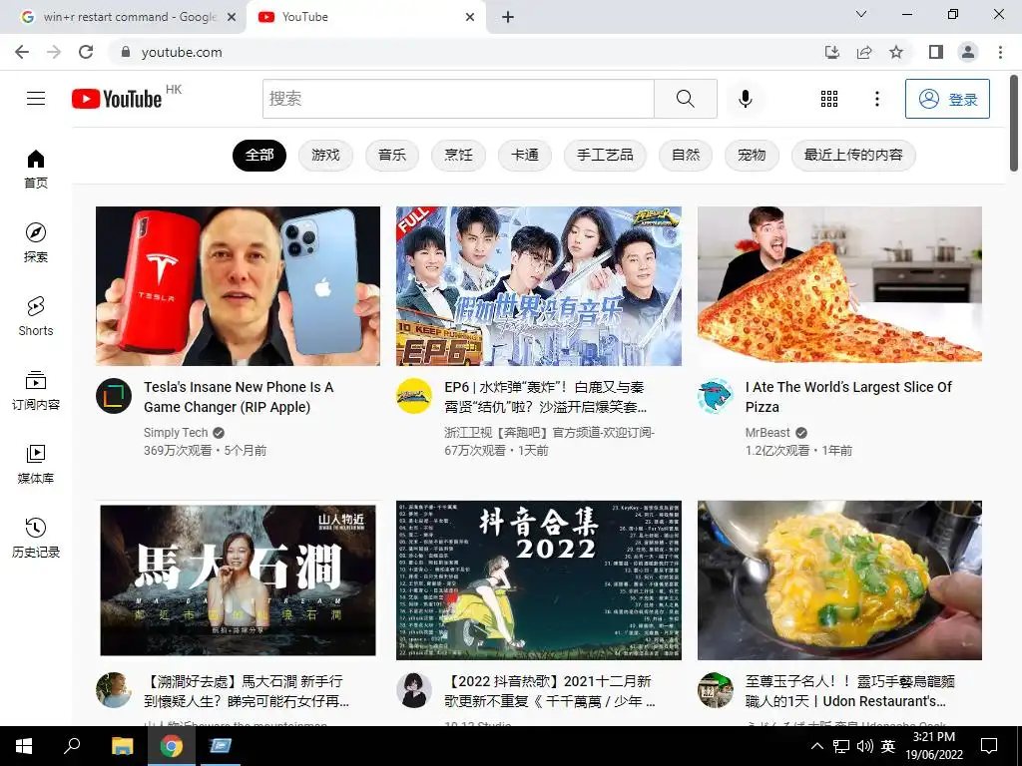Click channel avatar of 抖音热歌 video

point(414,690)
